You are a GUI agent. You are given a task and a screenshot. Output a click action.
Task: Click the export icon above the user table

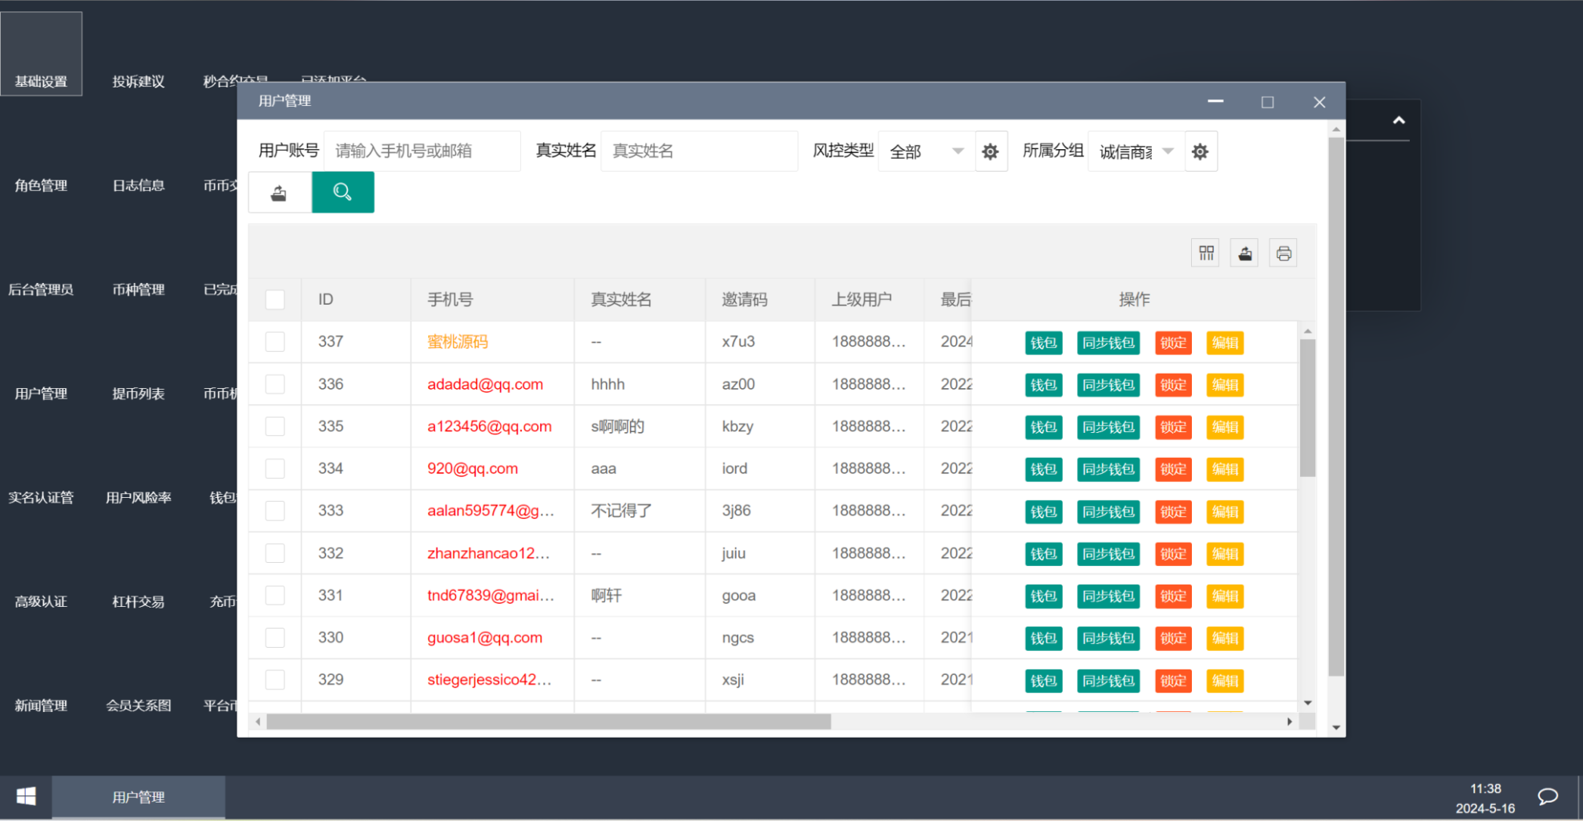tap(1244, 253)
